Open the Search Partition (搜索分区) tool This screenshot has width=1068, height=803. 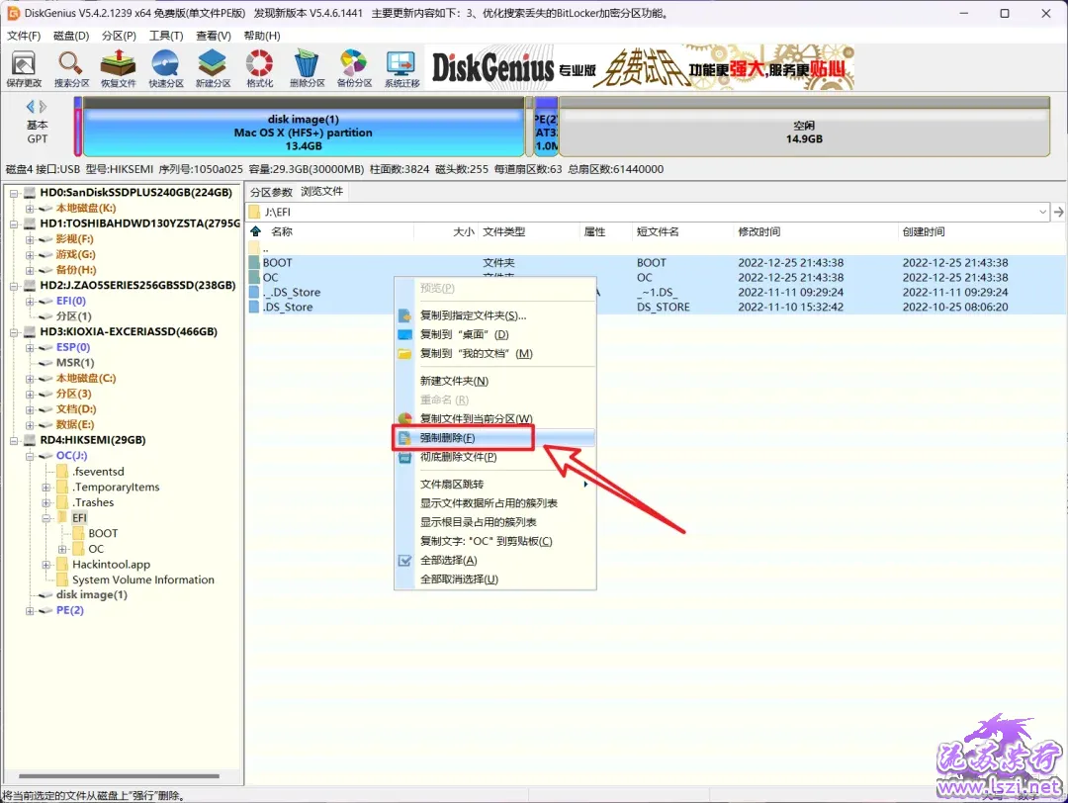[x=71, y=68]
